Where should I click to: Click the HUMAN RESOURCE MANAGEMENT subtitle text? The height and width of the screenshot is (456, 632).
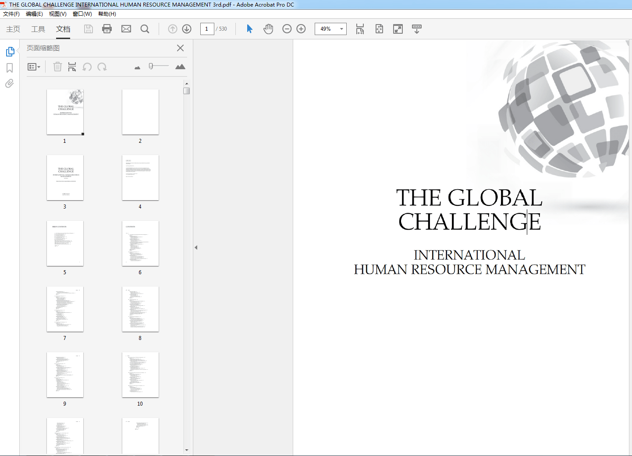[x=469, y=269]
